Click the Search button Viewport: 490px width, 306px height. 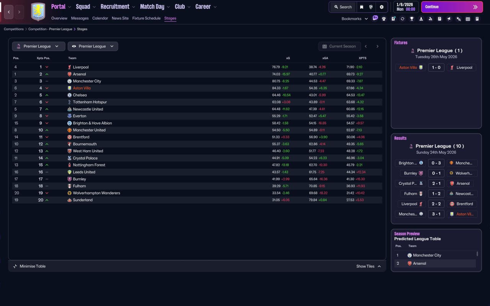coord(343,7)
